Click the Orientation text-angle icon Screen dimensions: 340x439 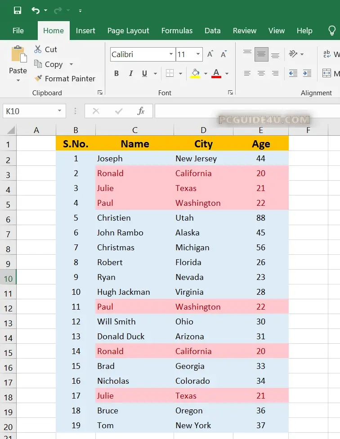tap(293, 54)
